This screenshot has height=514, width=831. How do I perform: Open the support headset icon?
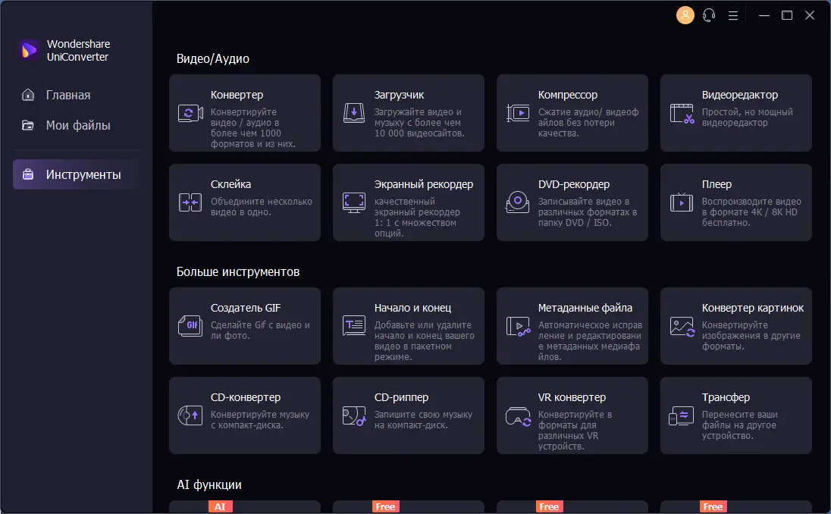(x=709, y=15)
